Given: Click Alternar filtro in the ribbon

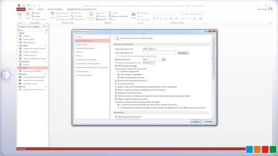Looking at the screenshot, I should (78, 19).
